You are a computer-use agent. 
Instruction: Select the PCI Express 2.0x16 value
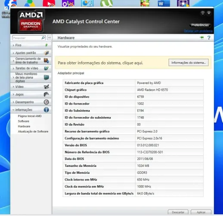(149, 138)
